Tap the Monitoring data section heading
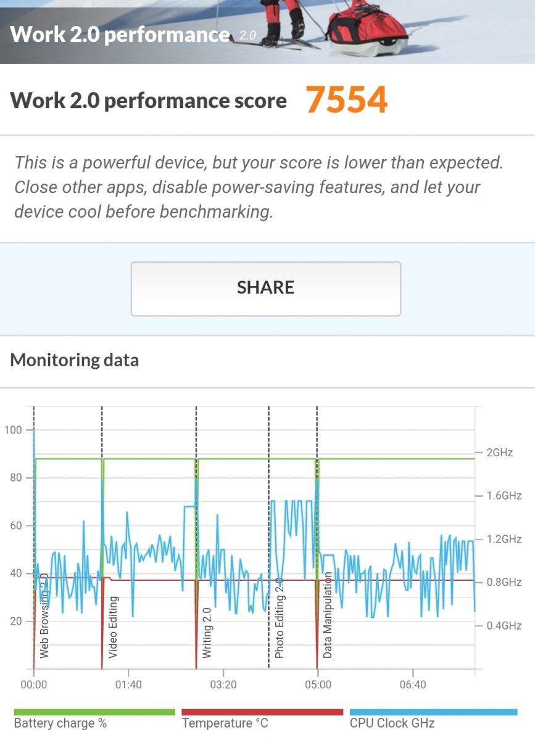This screenshot has height=740, width=535. [x=75, y=360]
